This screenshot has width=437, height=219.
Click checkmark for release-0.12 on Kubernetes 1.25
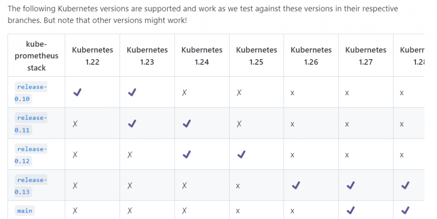pyautogui.click(x=241, y=155)
